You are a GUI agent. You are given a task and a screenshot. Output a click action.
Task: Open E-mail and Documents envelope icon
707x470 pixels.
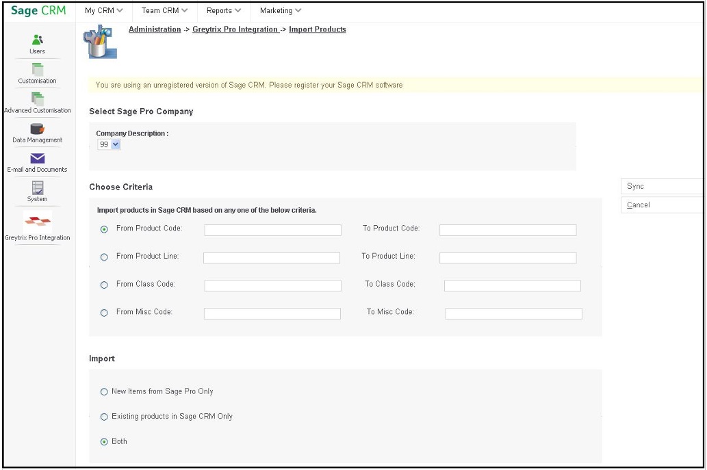(38, 158)
